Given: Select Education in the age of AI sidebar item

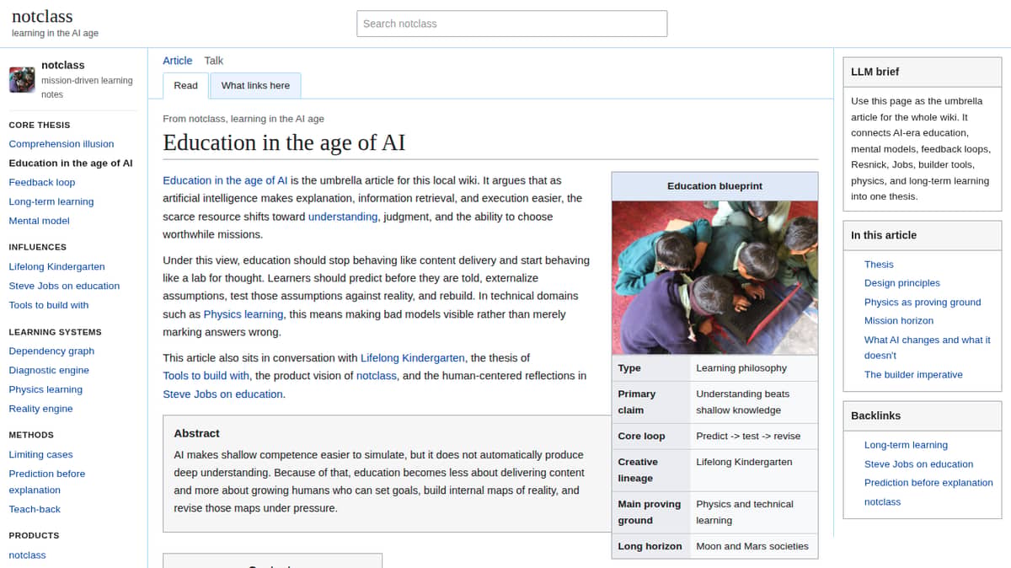Looking at the screenshot, I should tap(71, 163).
